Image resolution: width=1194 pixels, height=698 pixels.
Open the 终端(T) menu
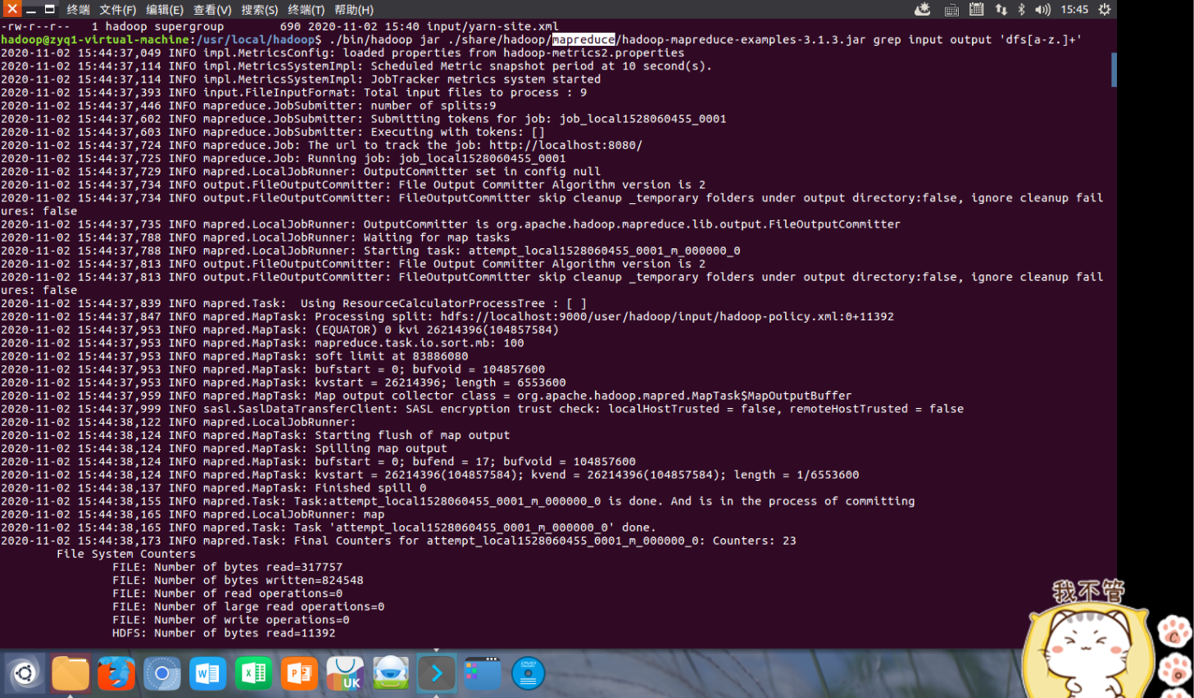(x=306, y=9)
